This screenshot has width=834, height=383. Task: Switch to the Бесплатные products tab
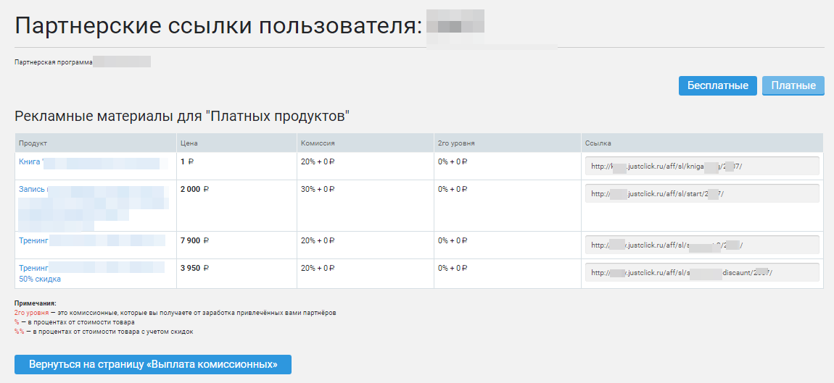[717, 85]
